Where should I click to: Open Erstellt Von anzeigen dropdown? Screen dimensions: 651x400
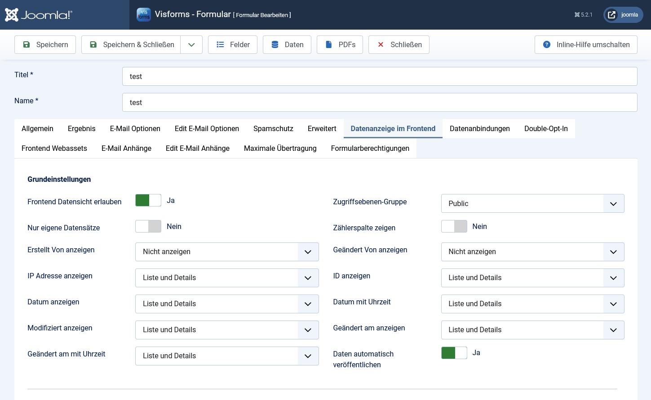coord(227,252)
